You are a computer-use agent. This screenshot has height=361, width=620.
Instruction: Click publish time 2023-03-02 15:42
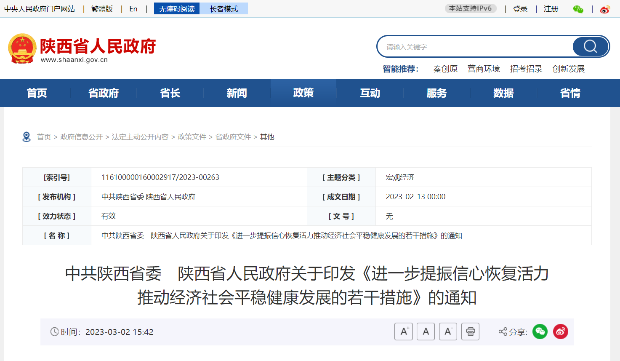120,332
